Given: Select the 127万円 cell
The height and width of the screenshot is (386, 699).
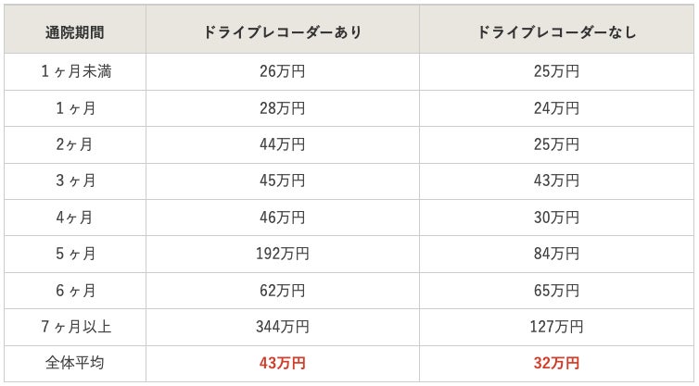Looking at the screenshot, I should click(x=556, y=327).
